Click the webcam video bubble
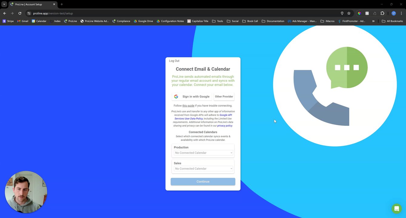 pyautogui.click(x=26, y=192)
